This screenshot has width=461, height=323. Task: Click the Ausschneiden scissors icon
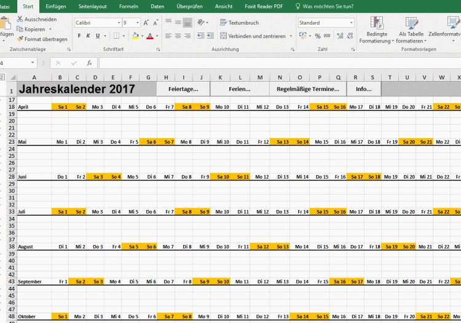point(20,20)
